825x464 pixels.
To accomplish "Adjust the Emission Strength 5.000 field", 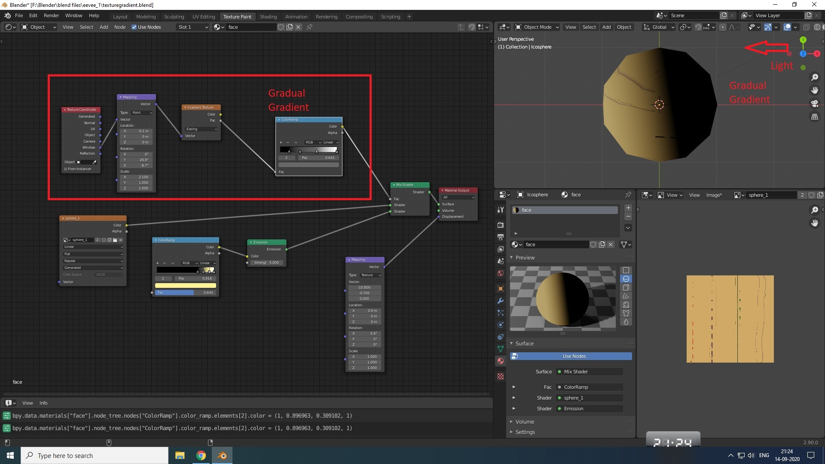I will coord(266,263).
